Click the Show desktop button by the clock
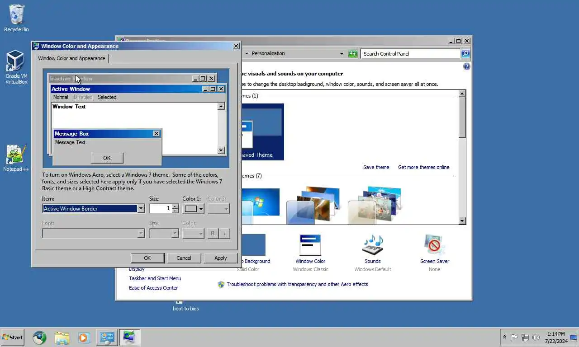579x347 pixels. pyautogui.click(x=574, y=338)
